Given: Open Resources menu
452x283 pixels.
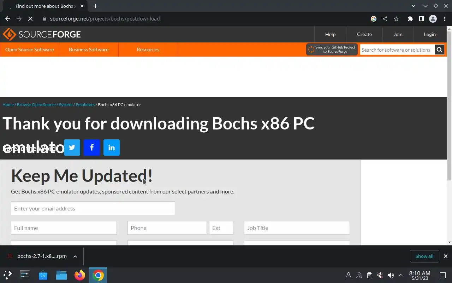Looking at the screenshot, I should [148, 50].
